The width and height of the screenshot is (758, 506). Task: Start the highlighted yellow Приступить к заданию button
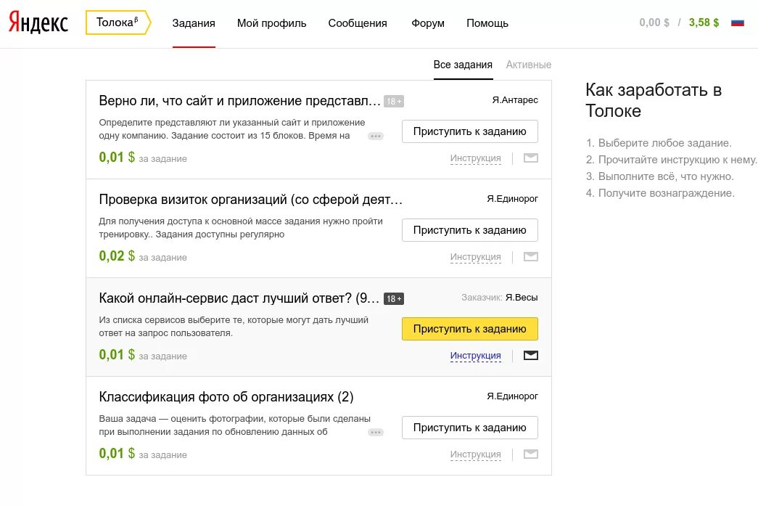click(469, 329)
